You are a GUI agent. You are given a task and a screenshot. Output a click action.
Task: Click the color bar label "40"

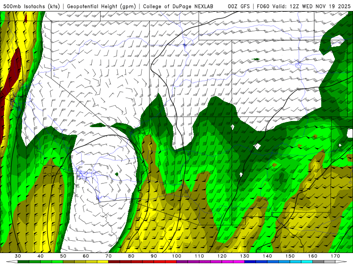41,256
